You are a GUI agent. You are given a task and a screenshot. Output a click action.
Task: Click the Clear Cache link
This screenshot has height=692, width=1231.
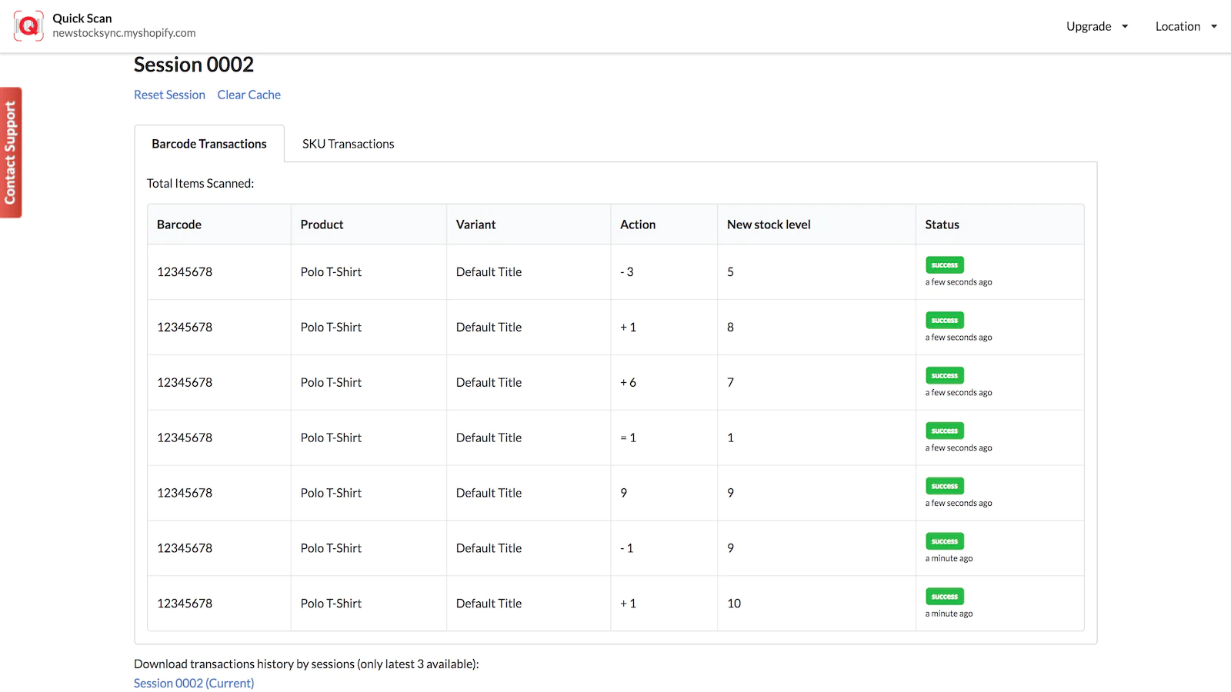coord(249,95)
